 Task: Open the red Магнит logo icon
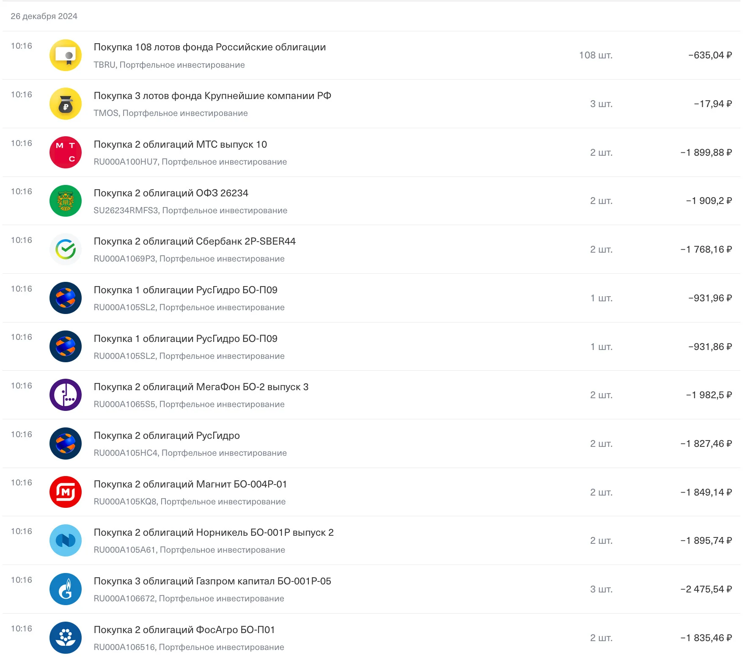tap(66, 492)
